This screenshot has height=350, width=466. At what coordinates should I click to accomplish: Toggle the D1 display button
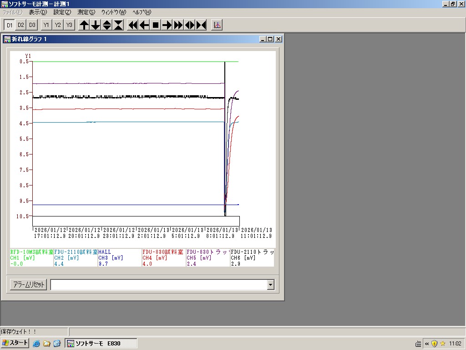(x=10, y=25)
